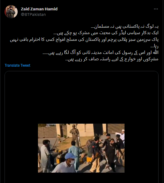This screenshot has width=164, height=183.
Task: Click the tweet line beginning with 'اللہ'
Action: (x=101, y=53)
